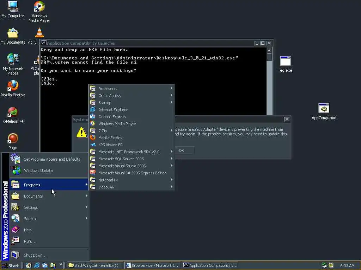Click the XPS Viewer EP icon
The width and height of the screenshot is (361, 270).
(x=93, y=144)
